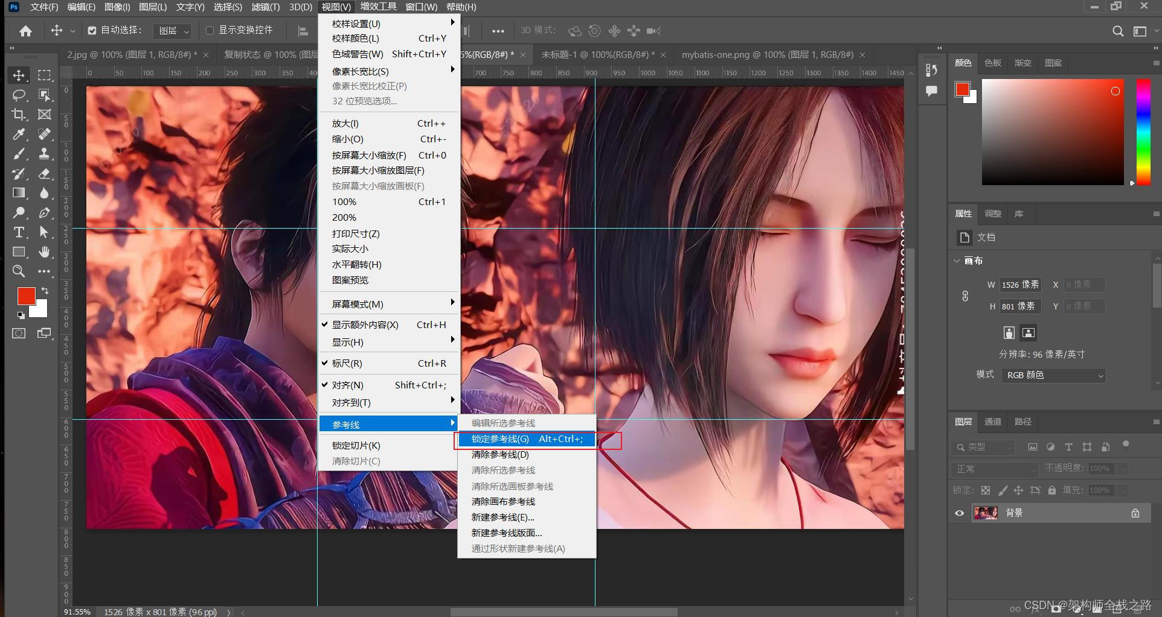This screenshot has height=617, width=1162.
Task: Click the canvas height H field
Action: tap(1020, 306)
